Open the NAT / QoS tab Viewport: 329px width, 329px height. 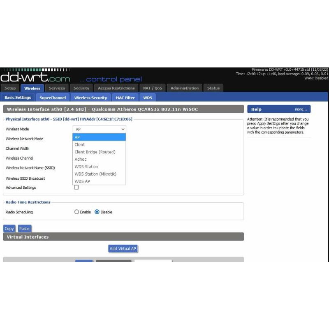pyautogui.click(x=153, y=88)
